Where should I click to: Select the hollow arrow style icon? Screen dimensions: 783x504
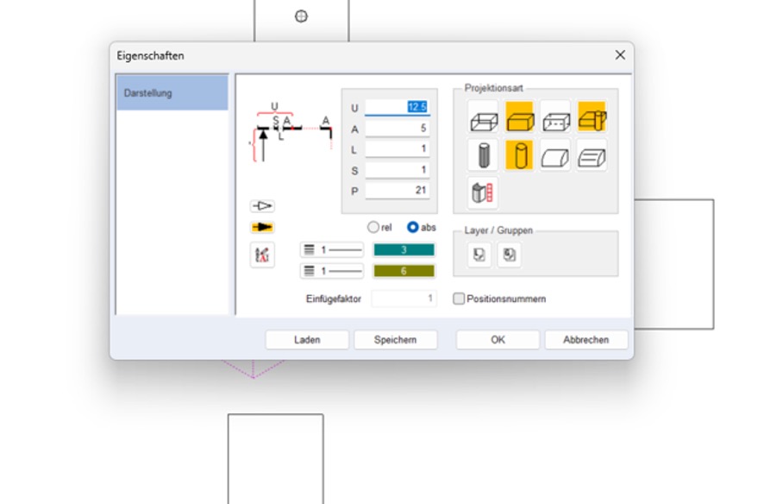pyautogui.click(x=262, y=206)
